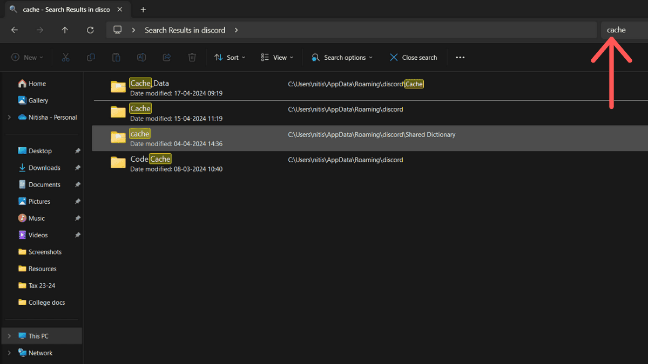Expand the This PC tree node
The height and width of the screenshot is (364, 648).
[x=9, y=336]
